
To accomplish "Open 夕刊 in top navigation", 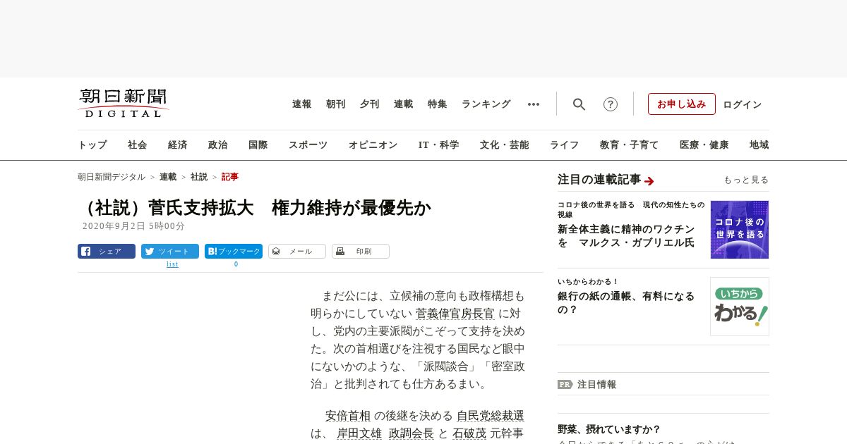I will click(370, 104).
